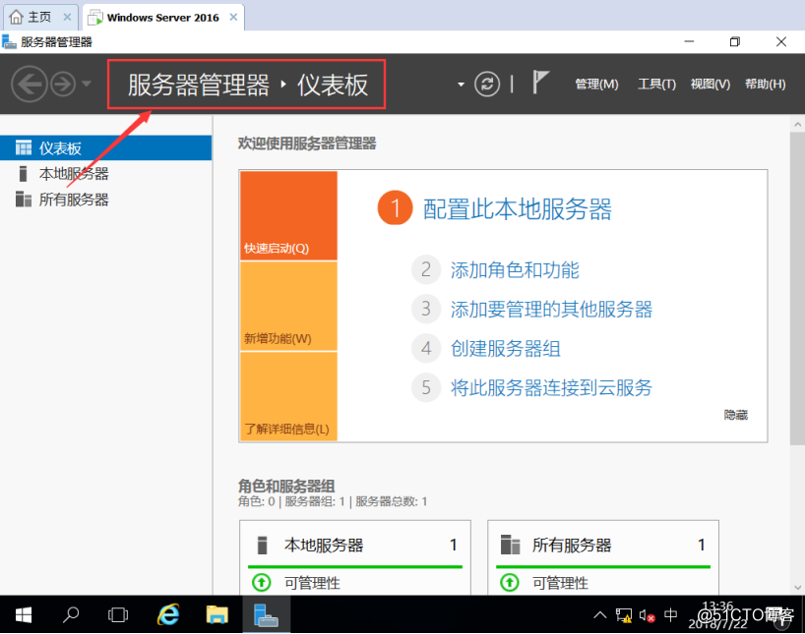Open the 管理(M) menu
The height and width of the screenshot is (634, 805).
(596, 85)
